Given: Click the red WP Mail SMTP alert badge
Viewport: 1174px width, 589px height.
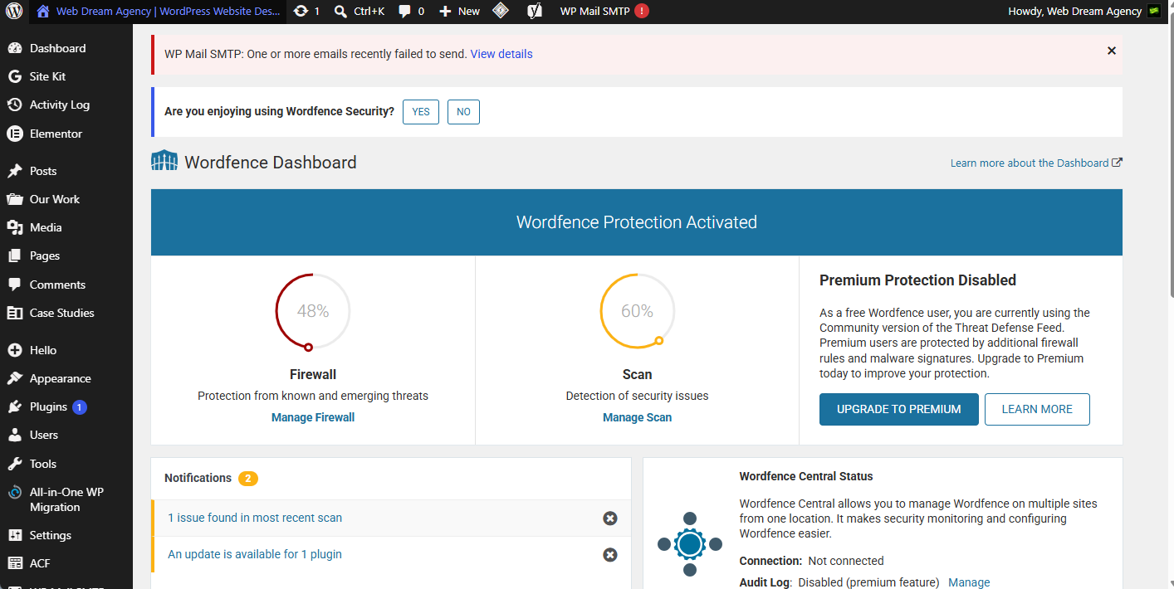Looking at the screenshot, I should click(x=642, y=12).
